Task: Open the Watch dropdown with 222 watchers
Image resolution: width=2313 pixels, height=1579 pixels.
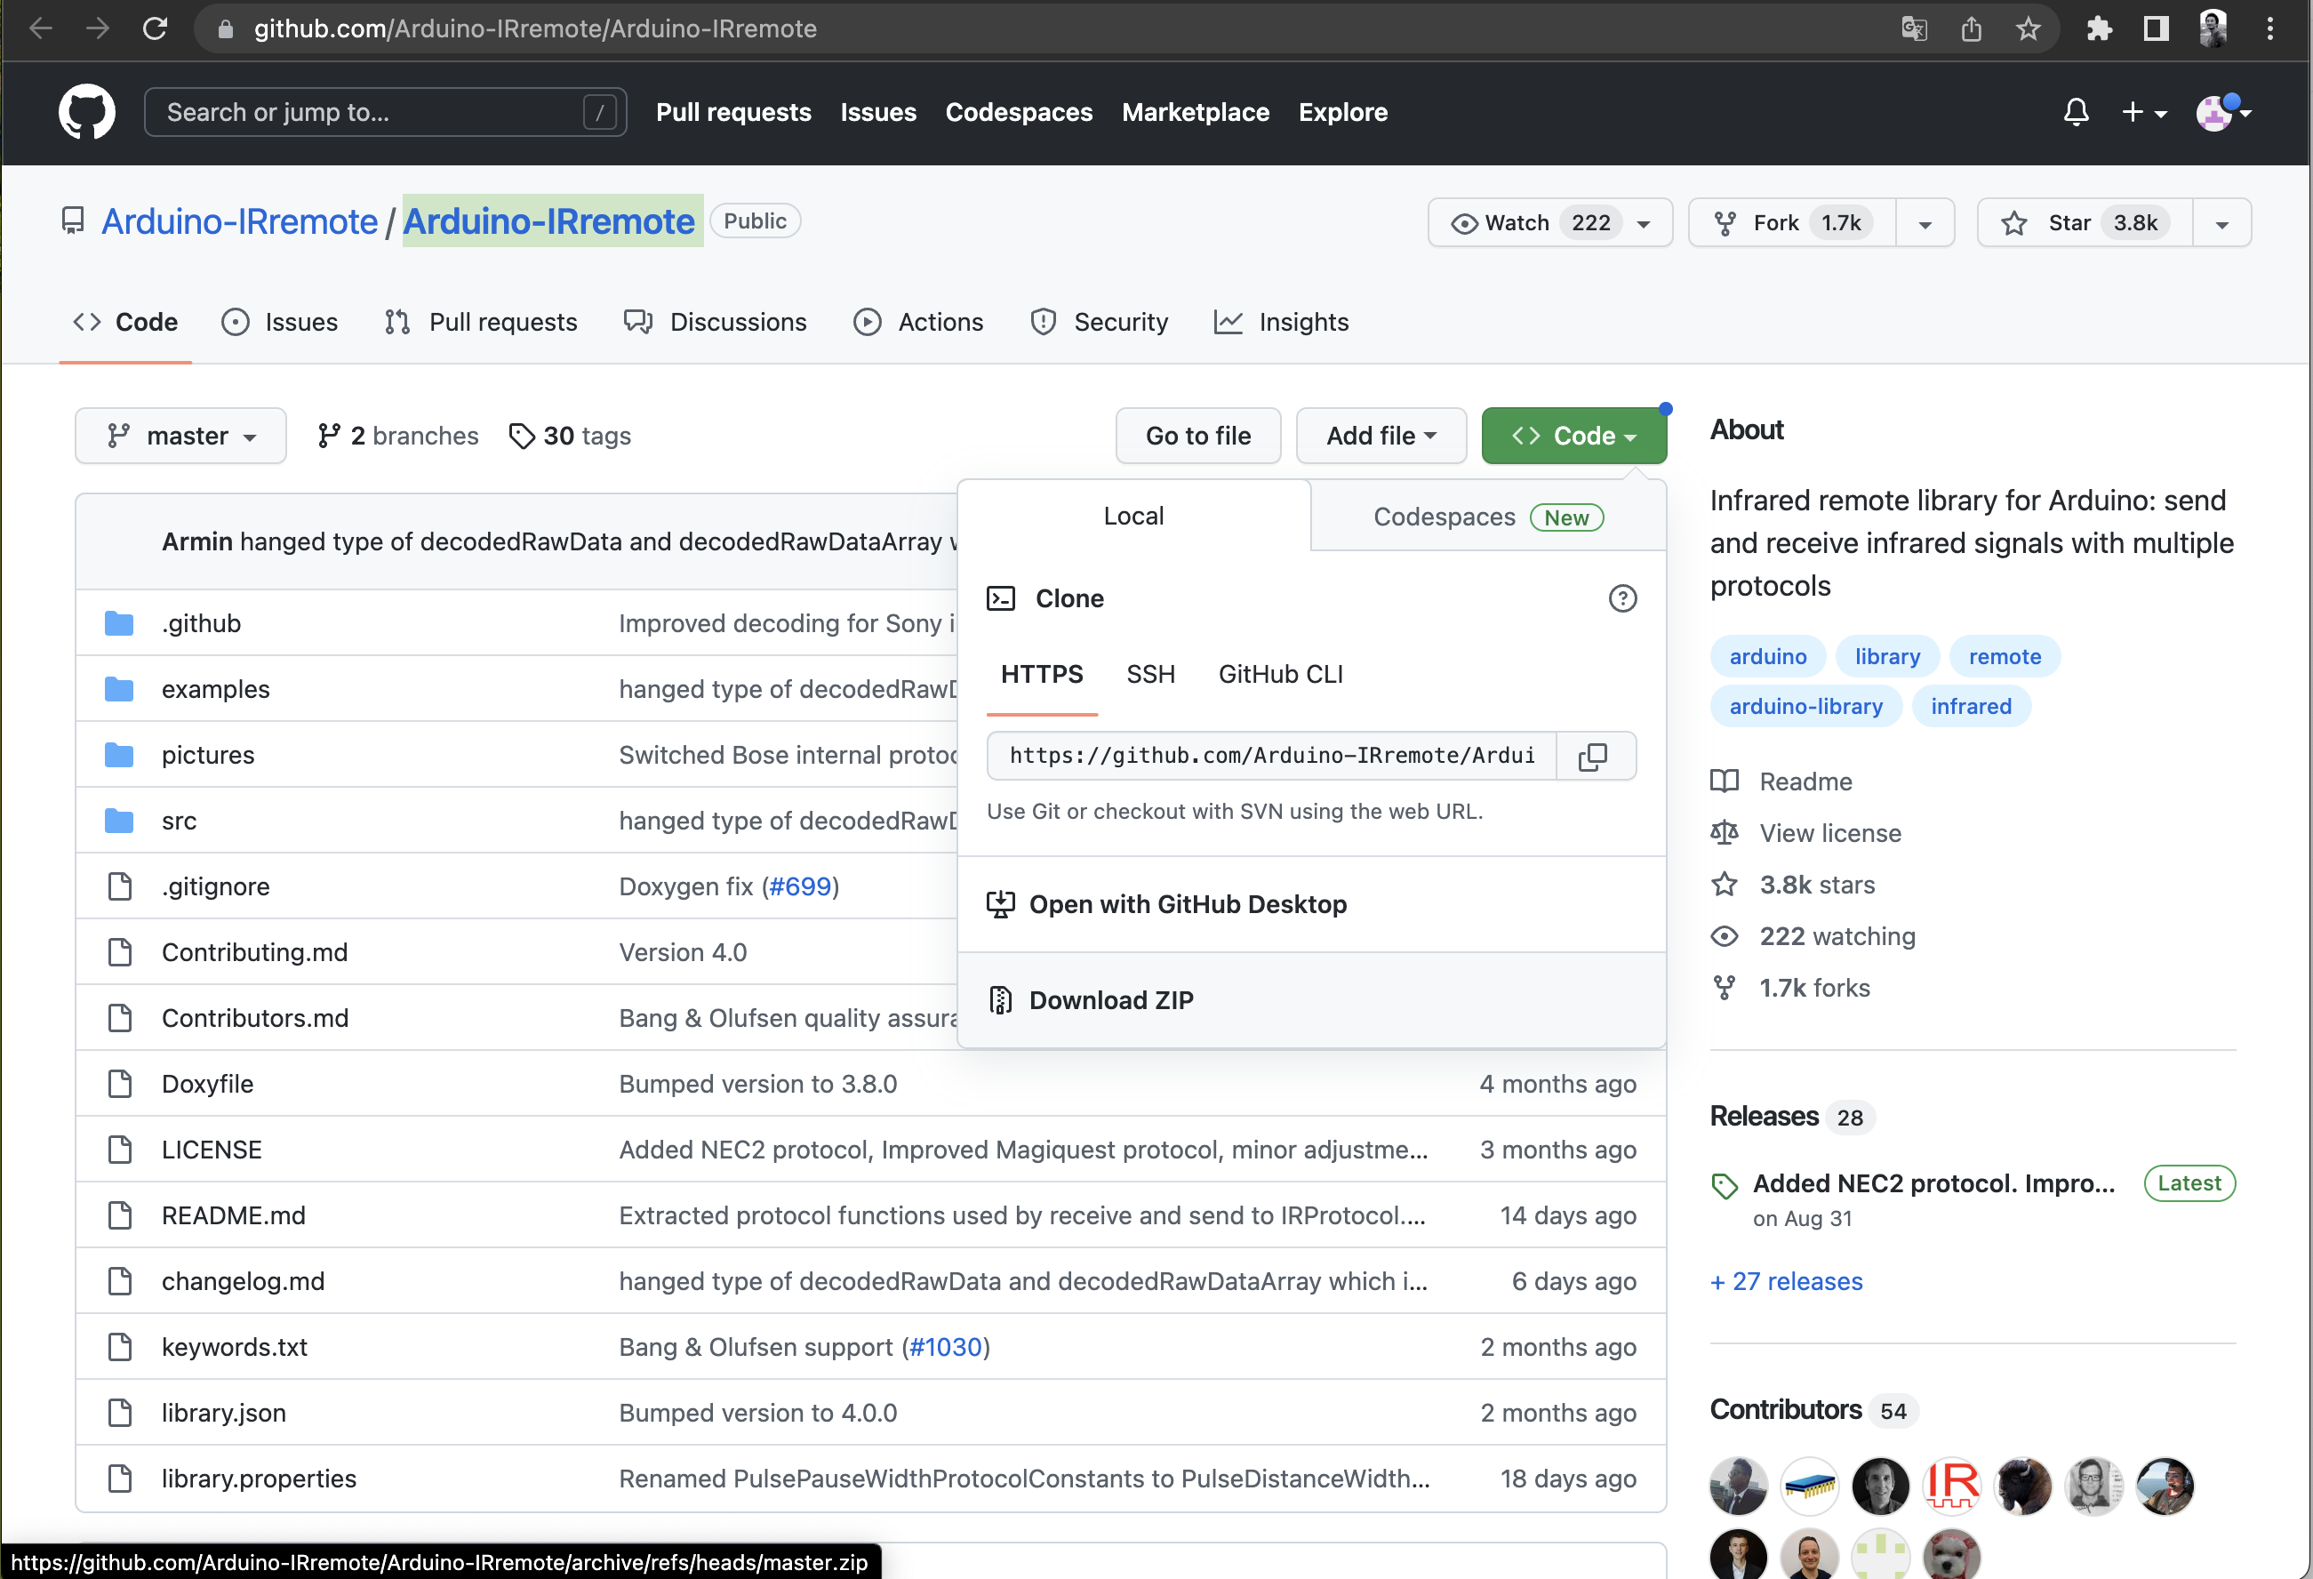Action: tap(1549, 223)
